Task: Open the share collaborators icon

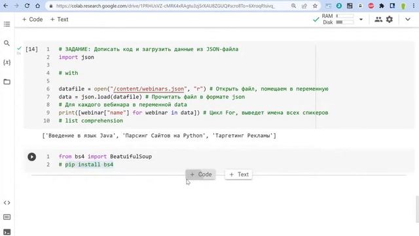Action: click(x=378, y=19)
